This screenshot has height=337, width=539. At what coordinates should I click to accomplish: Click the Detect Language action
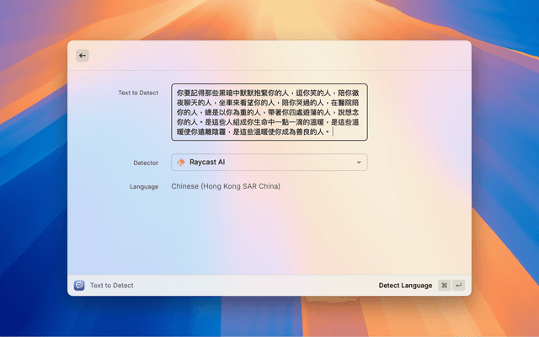click(x=405, y=286)
